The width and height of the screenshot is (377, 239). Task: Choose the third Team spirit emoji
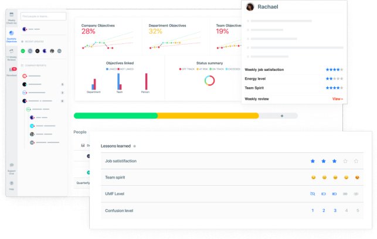point(335,177)
